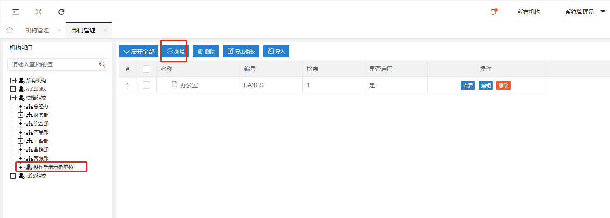This screenshot has width=610, height=218.
Task: Collapse the 快搭科技 tree node
Action: pos(13,98)
